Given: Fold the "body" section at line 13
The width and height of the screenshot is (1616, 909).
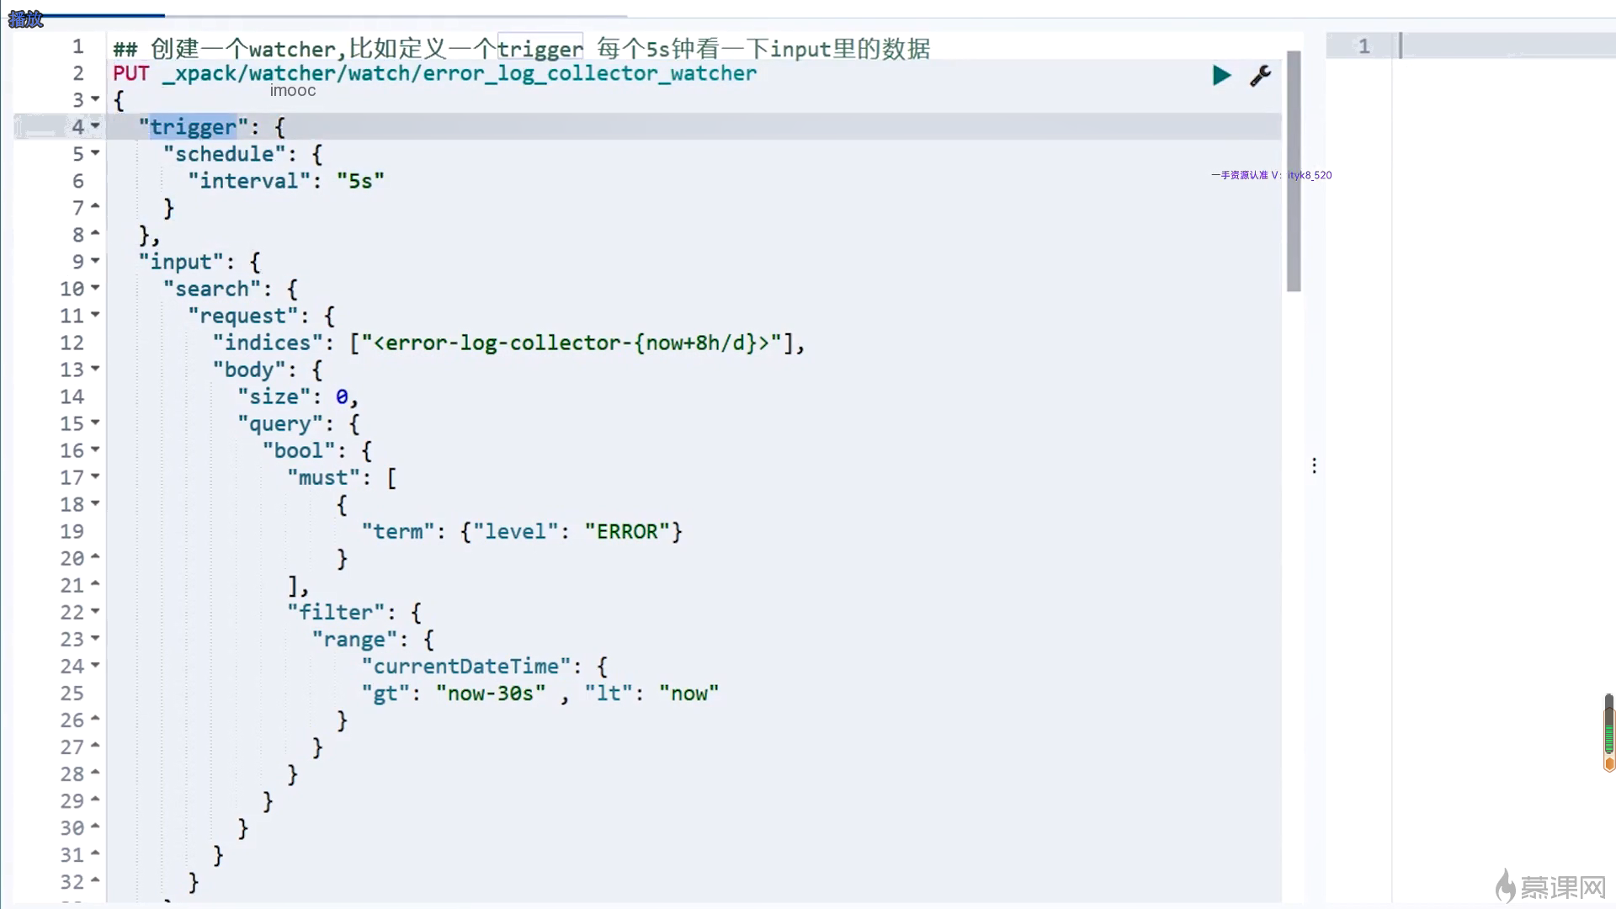Looking at the screenshot, I should [x=95, y=369].
